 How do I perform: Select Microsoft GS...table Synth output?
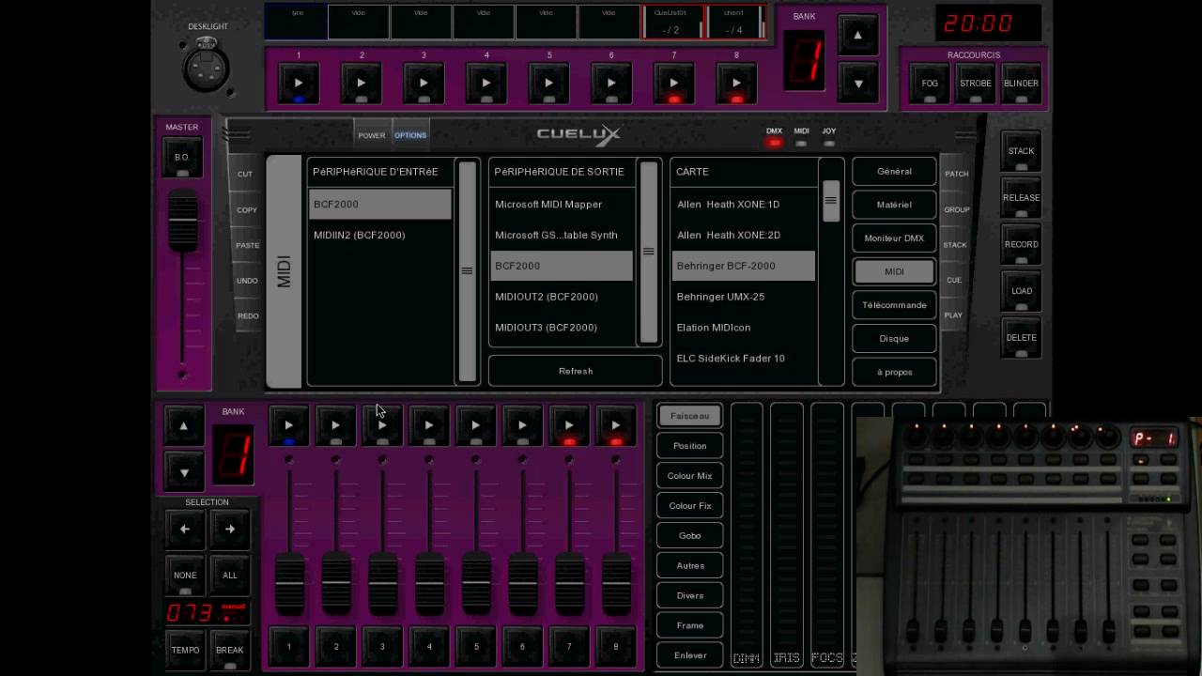point(562,235)
